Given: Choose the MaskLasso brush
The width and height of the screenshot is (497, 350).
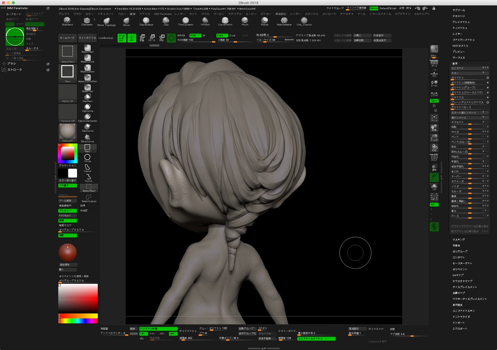Looking at the screenshot, I should coord(87,69).
